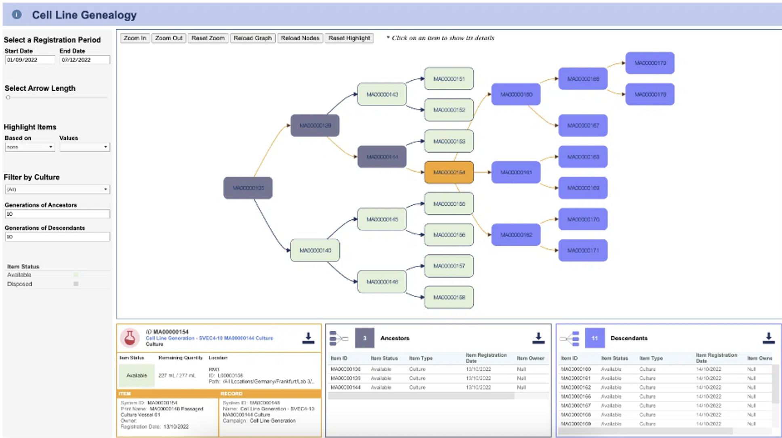Viewport: 782px width, 438px height.
Task: Adjust the Select Arrow Length slider handle
Action: [x=8, y=98]
